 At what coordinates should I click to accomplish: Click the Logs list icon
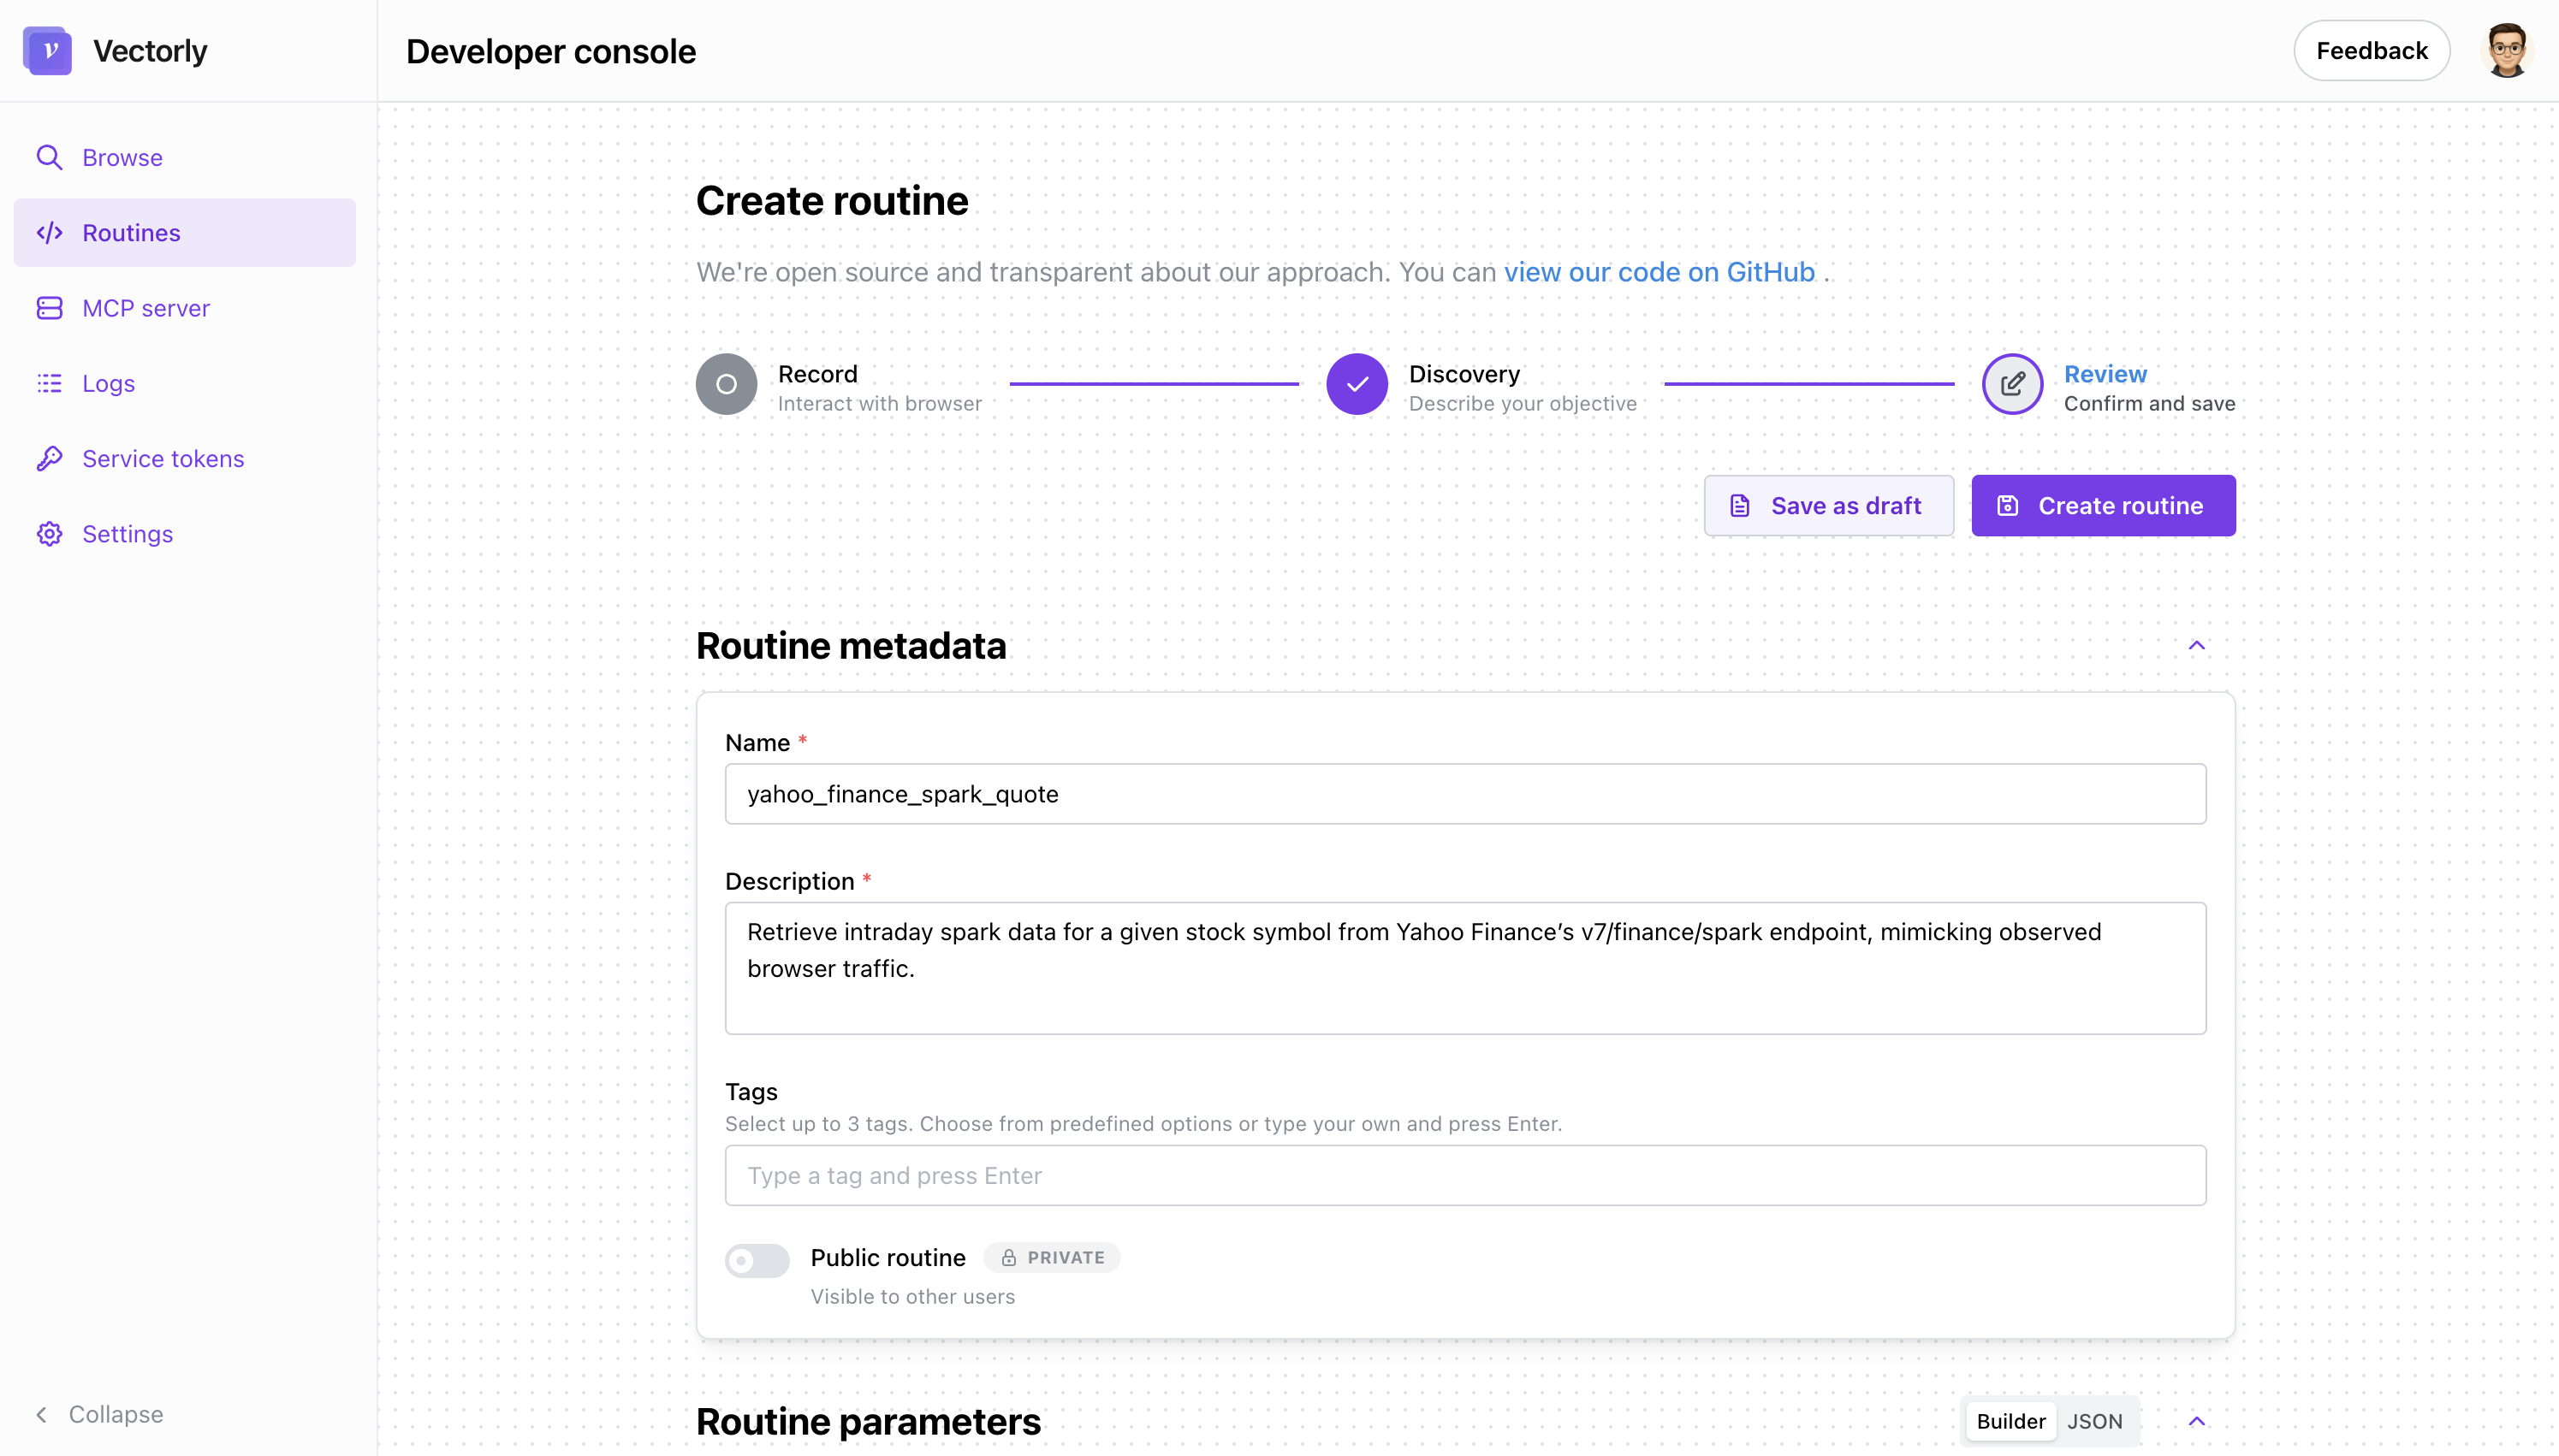pyautogui.click(x=49, y=383)
